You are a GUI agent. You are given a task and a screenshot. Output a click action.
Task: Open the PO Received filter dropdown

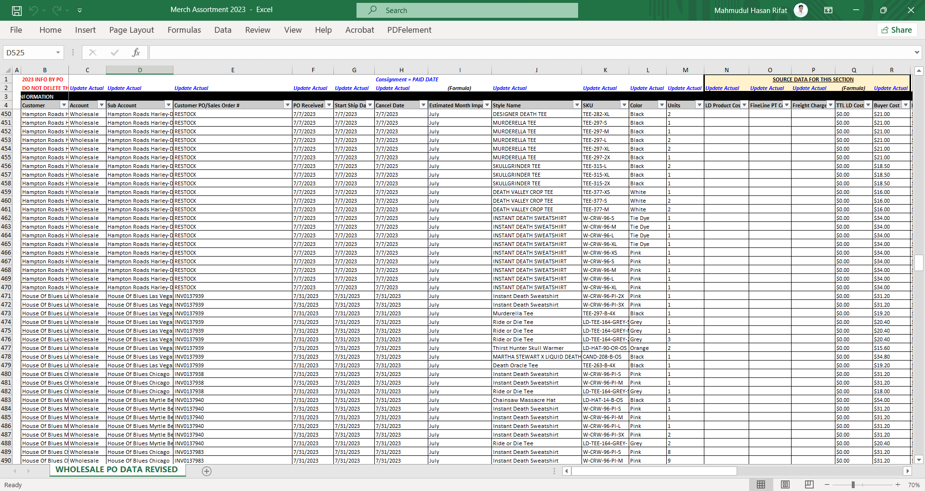coord(329,105)
